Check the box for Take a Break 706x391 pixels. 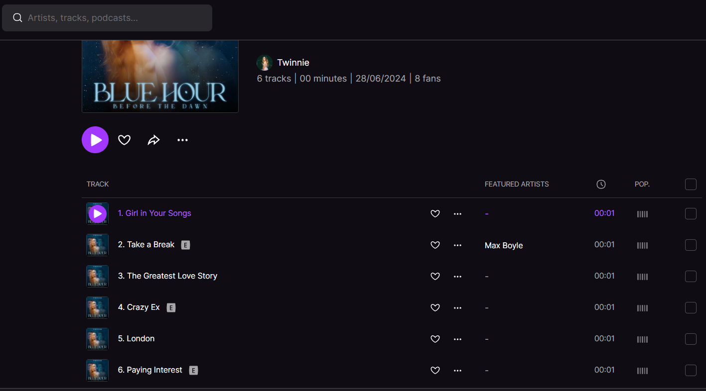pos(691,245)
